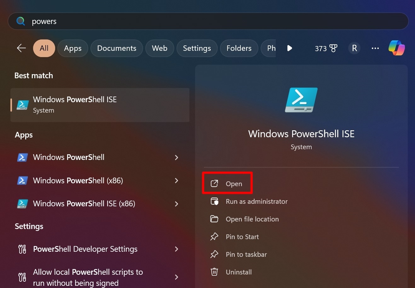This screenshot has height=288, width=415.
Task: Show more filters with the play arrow
Action: tap(290, 48)
